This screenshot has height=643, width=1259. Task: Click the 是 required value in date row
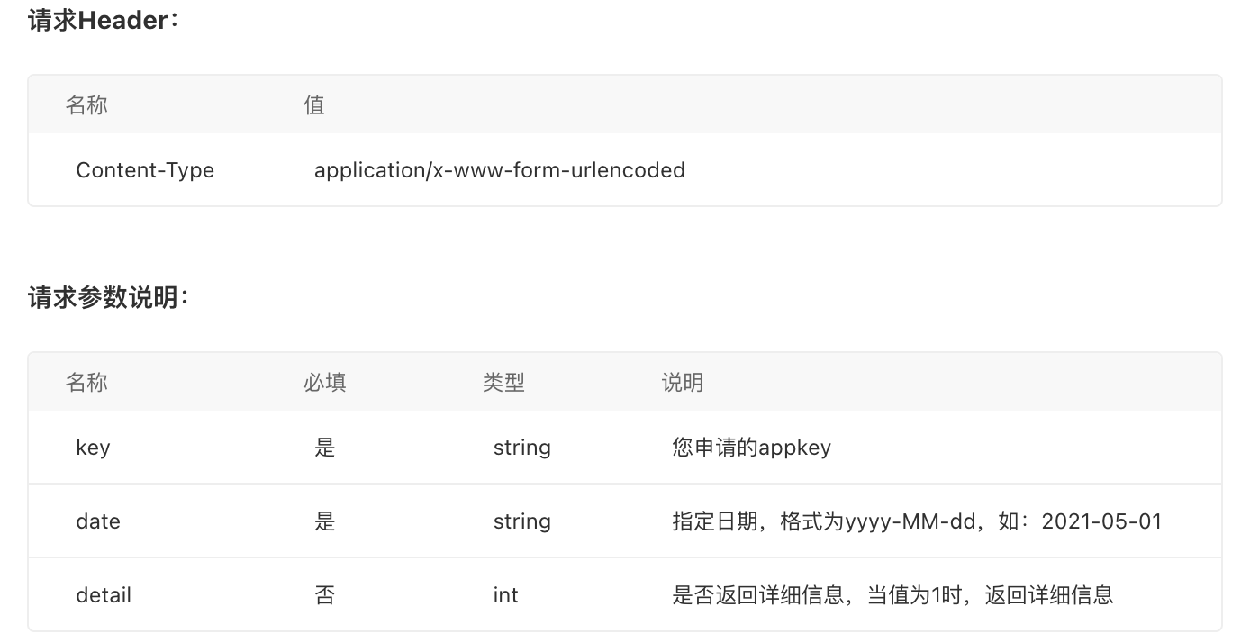325,521
